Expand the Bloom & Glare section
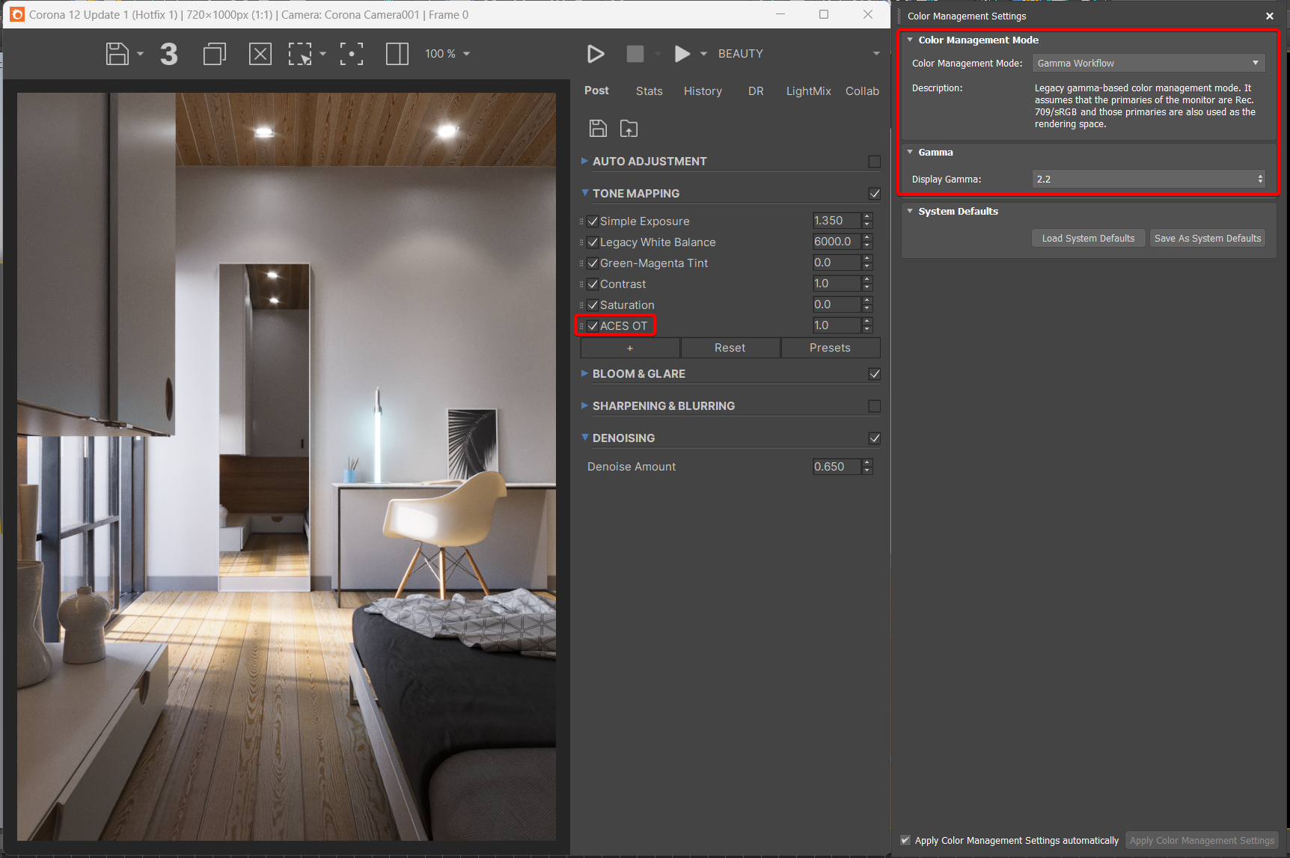 click(638, 374)
